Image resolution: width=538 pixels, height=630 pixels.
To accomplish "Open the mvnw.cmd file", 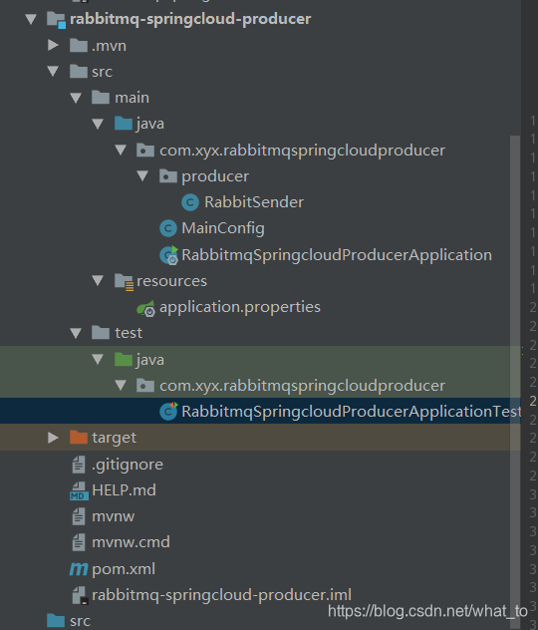I will click(131, 542).
